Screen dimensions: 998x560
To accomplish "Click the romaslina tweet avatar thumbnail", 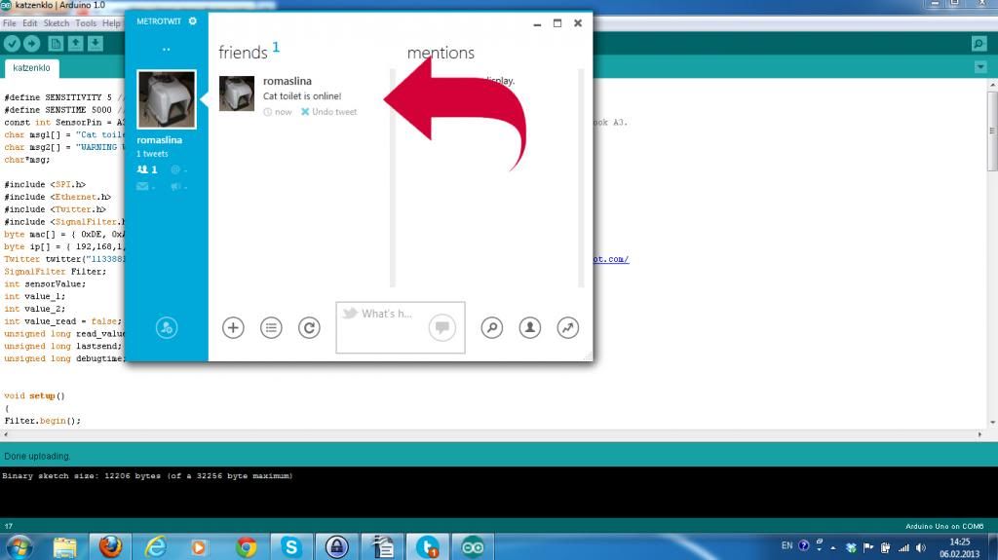I will click(237, 93).
